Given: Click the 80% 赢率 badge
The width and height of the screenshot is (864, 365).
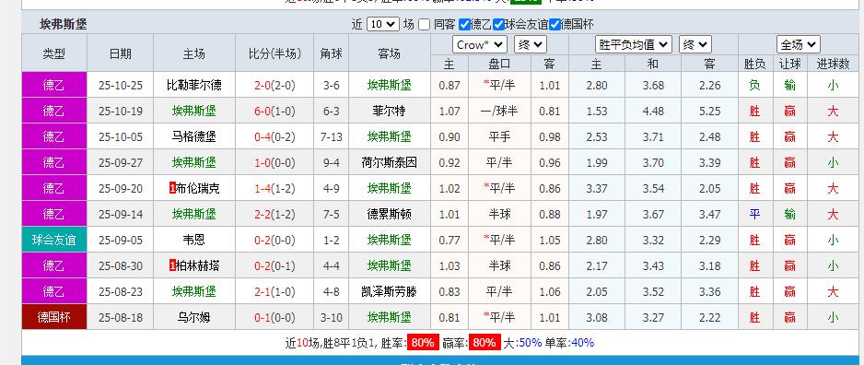Looking at the screenshot, I should pos(485,342).
